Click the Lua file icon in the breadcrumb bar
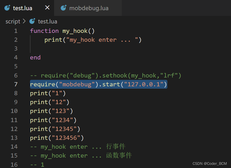 (x=32, y=21)
